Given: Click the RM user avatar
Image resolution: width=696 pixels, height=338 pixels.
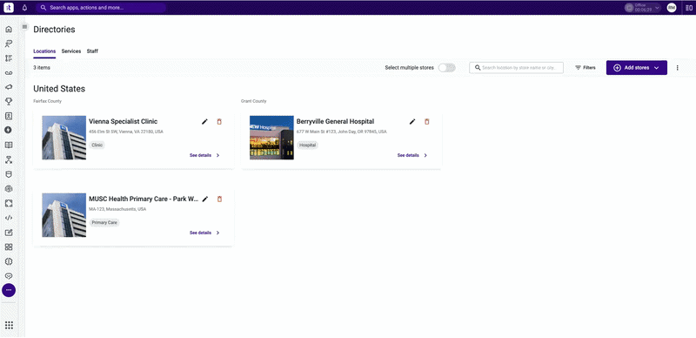Looking at the screenshot, I should click(672, 8).
